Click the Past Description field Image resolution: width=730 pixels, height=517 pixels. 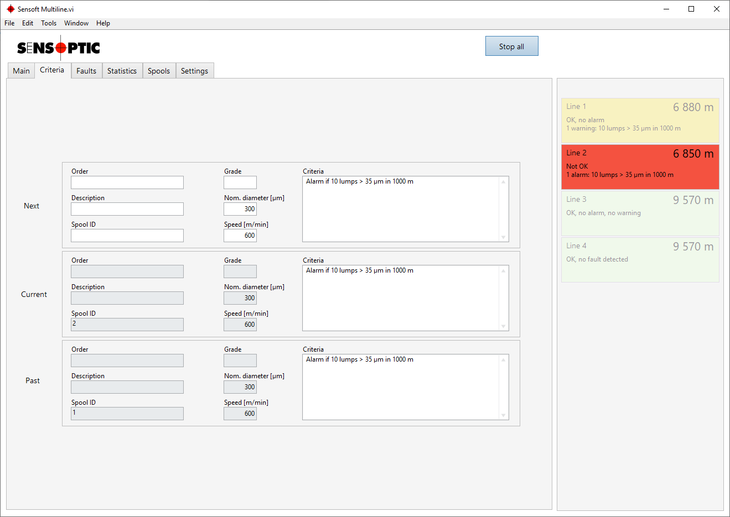pyautogui.click(x=127, y=387)
